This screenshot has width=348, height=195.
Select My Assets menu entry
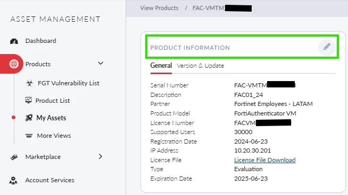pyautogui.click(x=51, y=118)
